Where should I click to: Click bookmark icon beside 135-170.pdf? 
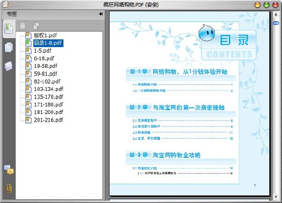28,97
